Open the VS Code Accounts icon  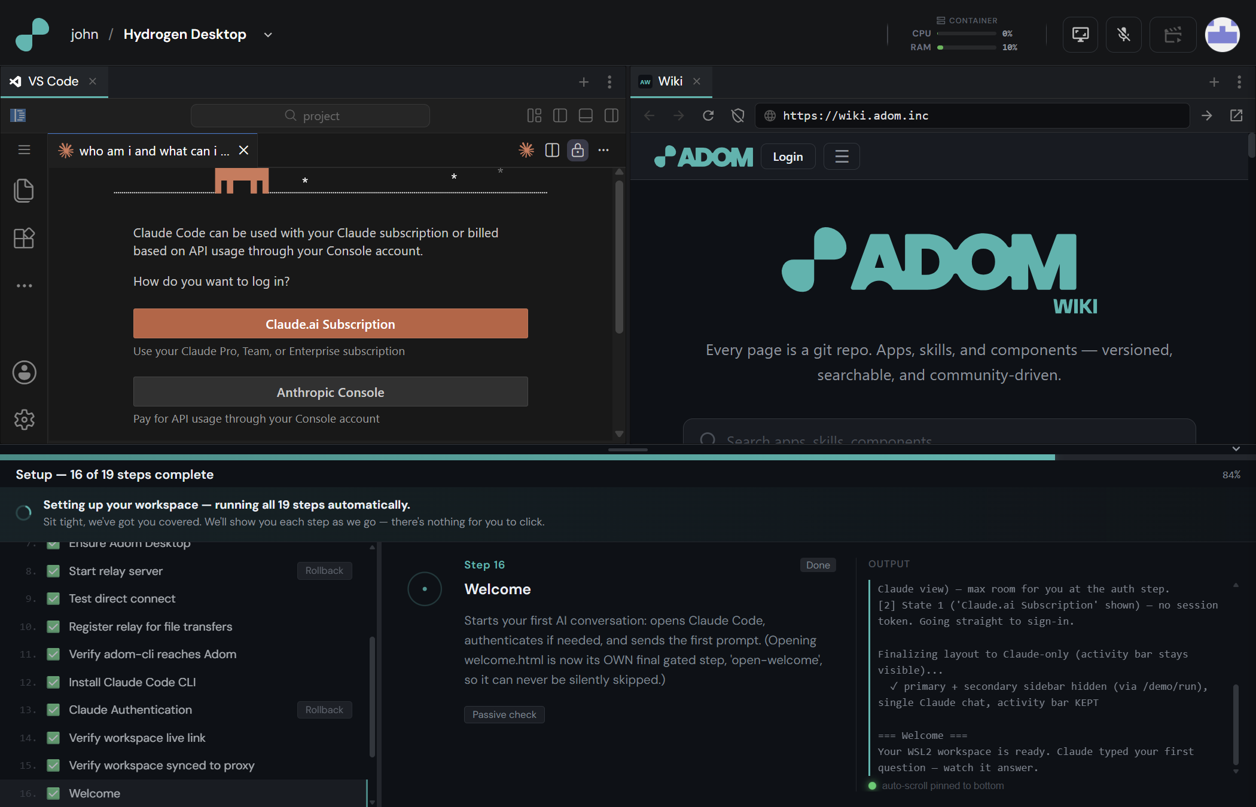point(24,372)
